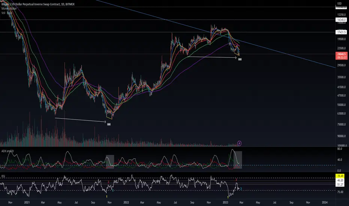Click the 90000.0 price axis value

tap(342, 136)
